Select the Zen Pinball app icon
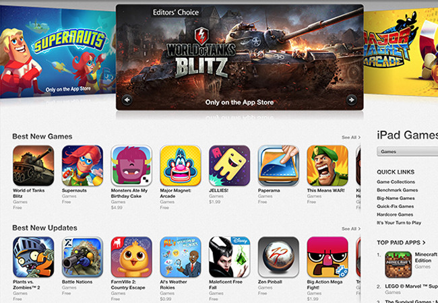 click(278, 257)
